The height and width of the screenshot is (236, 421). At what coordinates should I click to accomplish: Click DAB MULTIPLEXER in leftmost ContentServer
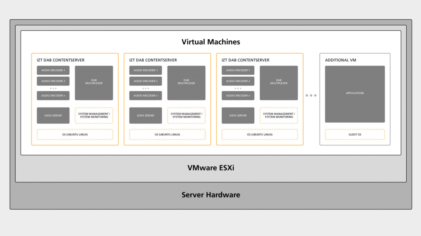coord(94,83)
